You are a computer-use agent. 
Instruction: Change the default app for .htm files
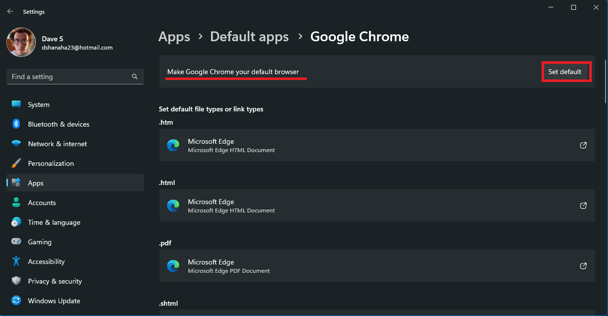(377, 145)
